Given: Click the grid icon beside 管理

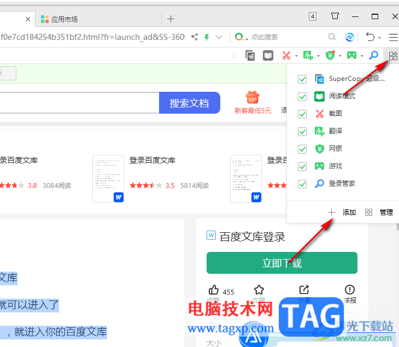Looking at the screenshot, I should 368,212.
